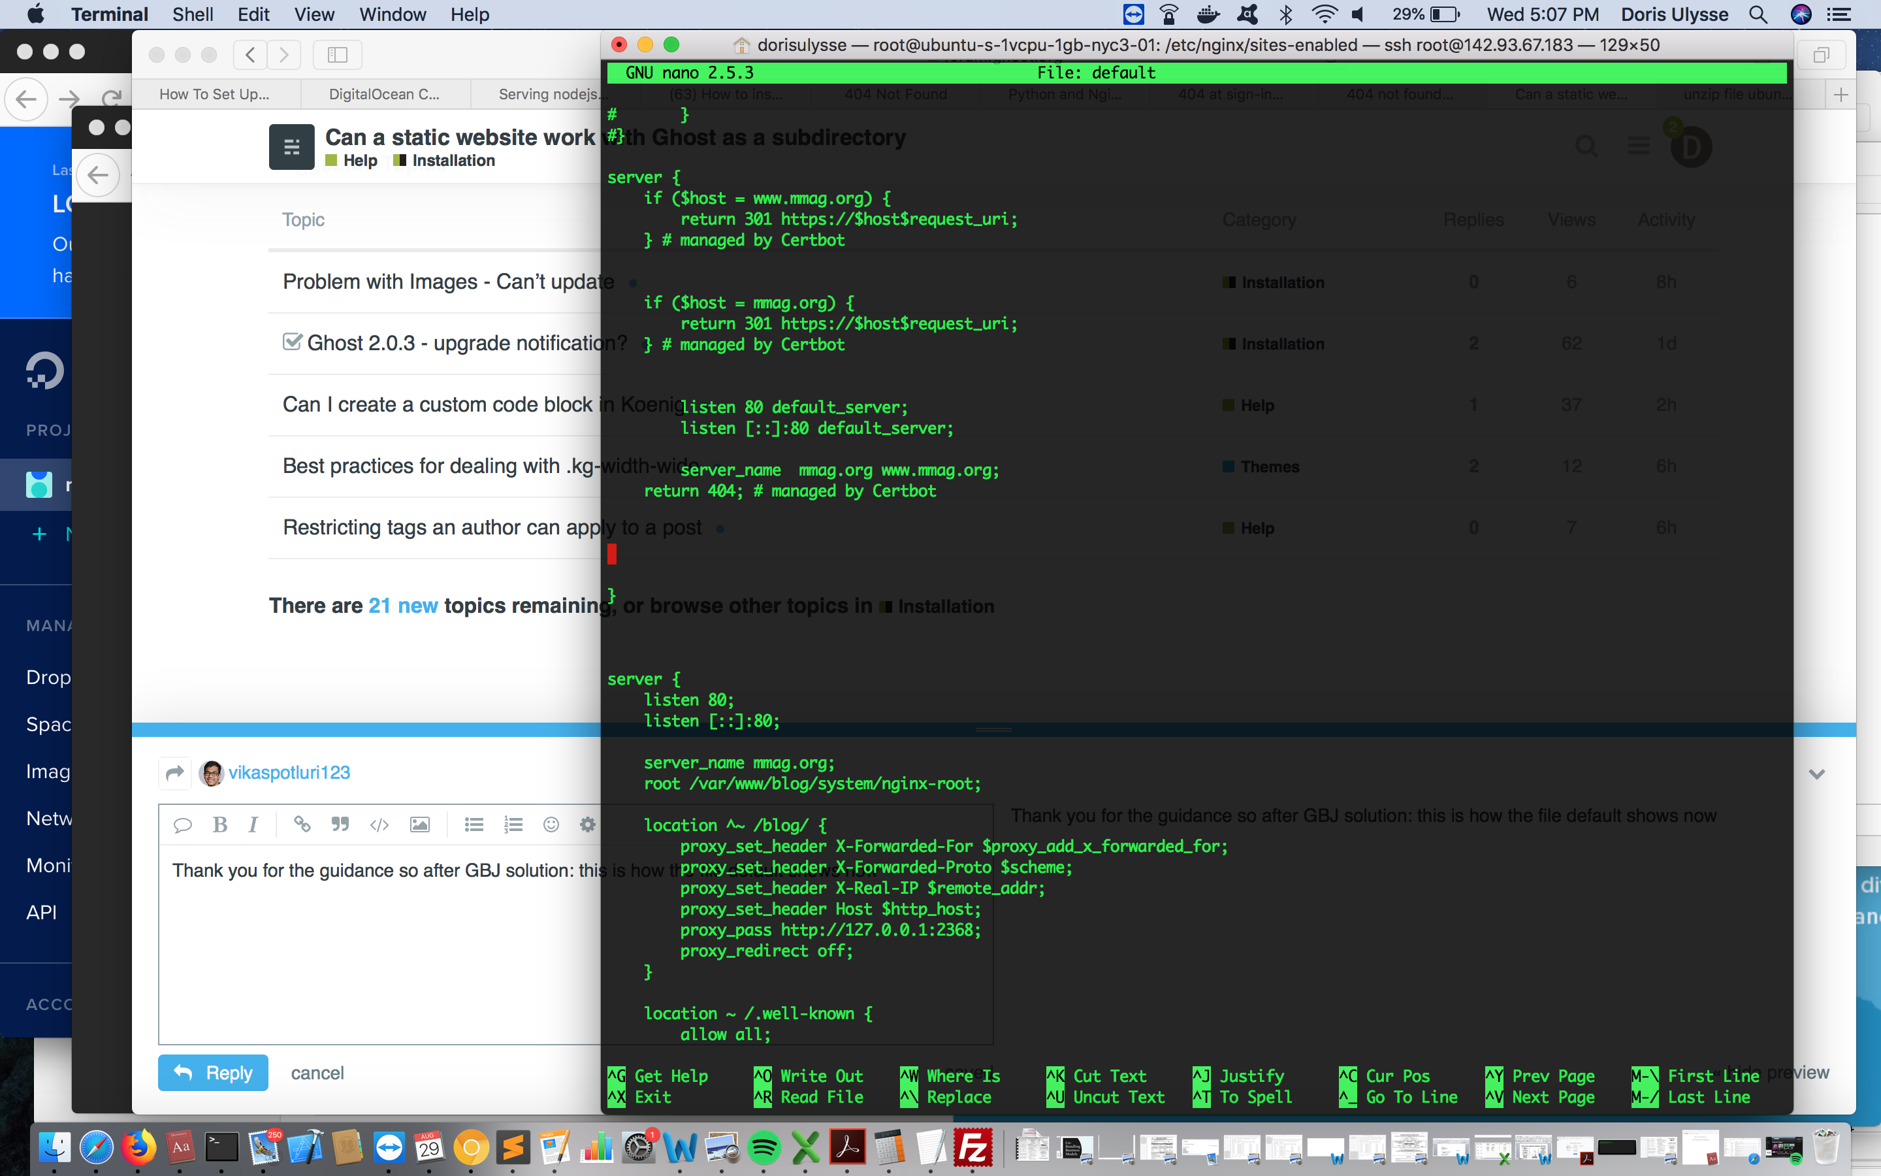Open System Preferences from the Dock

(639, 1147)
